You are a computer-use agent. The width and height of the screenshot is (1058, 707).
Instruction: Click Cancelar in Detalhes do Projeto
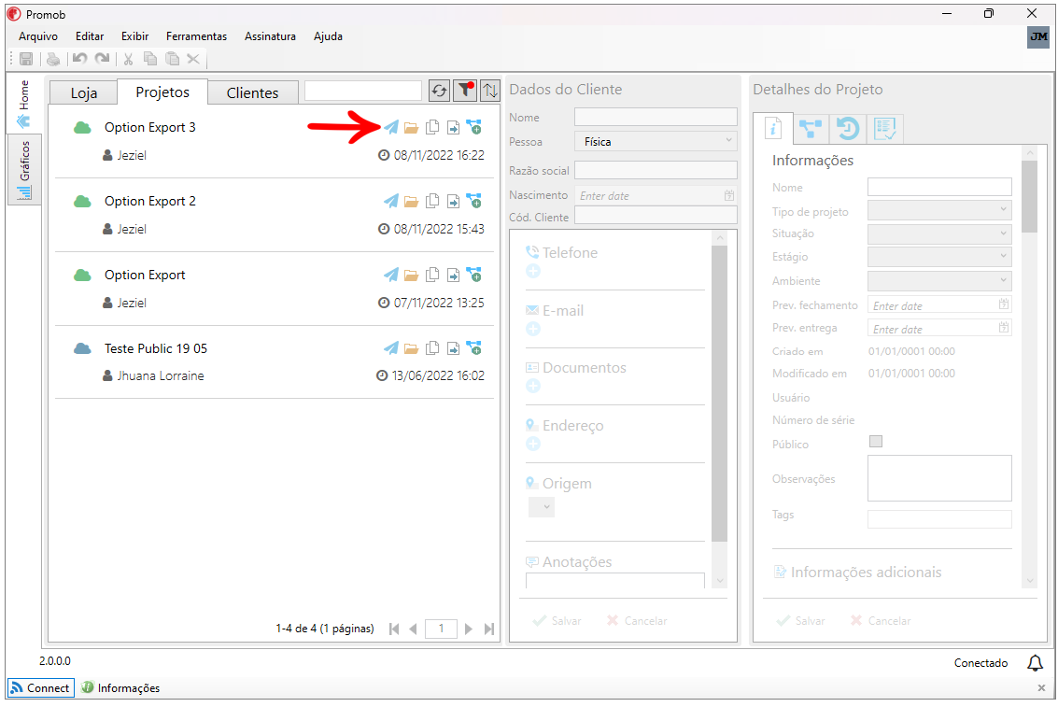pyautogui.click(x=881, y=621)
